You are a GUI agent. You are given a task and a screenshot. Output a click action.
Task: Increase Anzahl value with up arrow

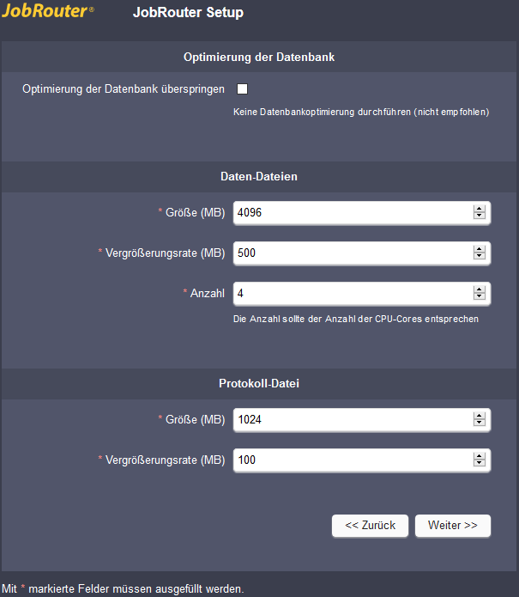(x=479, y=289)
